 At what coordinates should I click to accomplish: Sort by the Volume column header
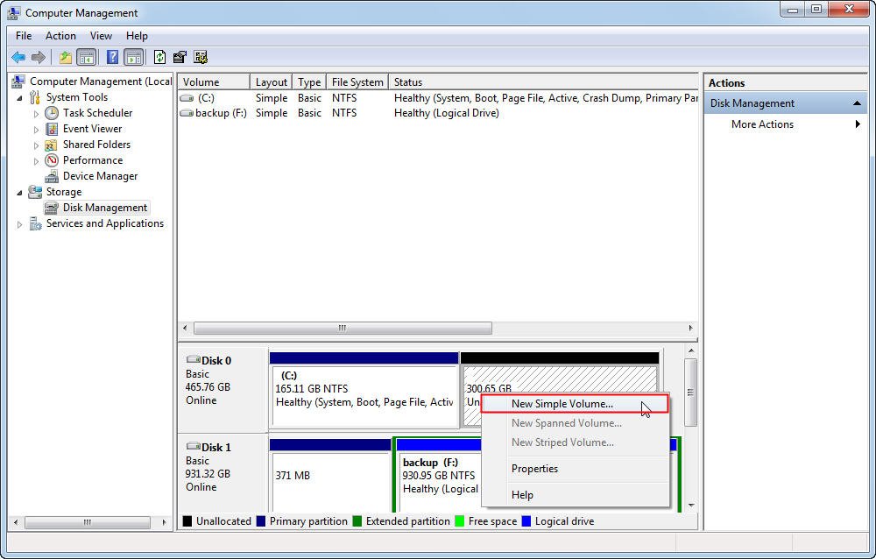pos(214,82)
